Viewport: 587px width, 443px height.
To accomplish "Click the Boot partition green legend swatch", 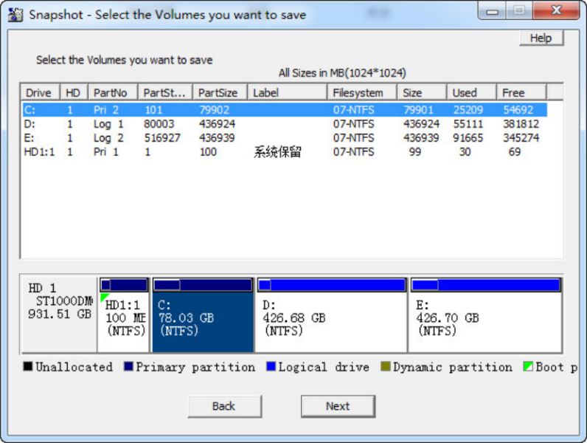I will [528, 366].
